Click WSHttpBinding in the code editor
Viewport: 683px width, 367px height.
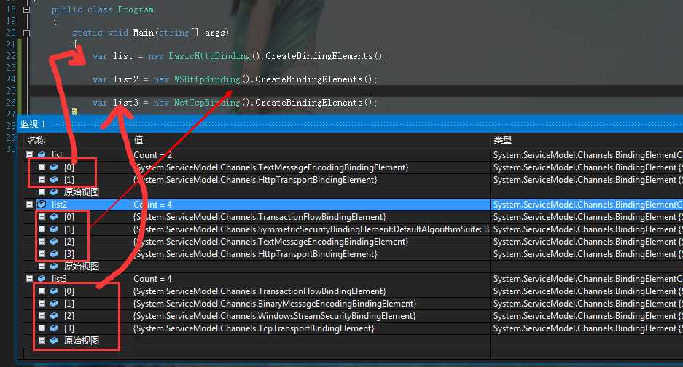(207, 79)
